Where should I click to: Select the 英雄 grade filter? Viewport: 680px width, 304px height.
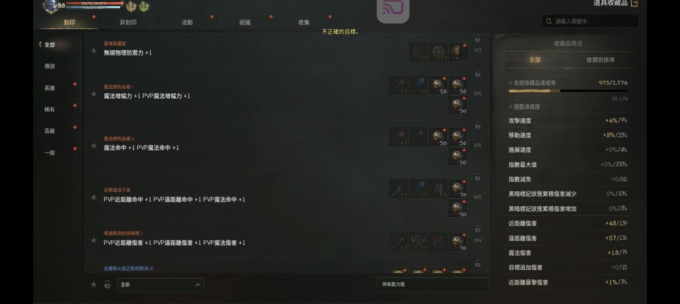click(x=50, y=88)
